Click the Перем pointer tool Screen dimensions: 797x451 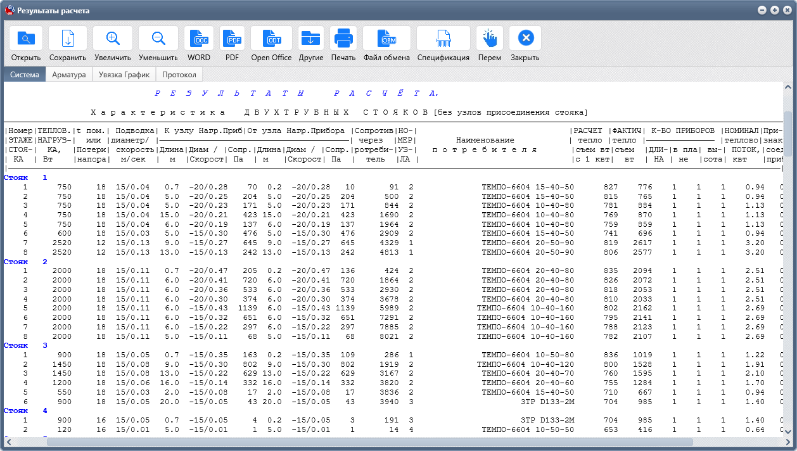coord(490,39)
